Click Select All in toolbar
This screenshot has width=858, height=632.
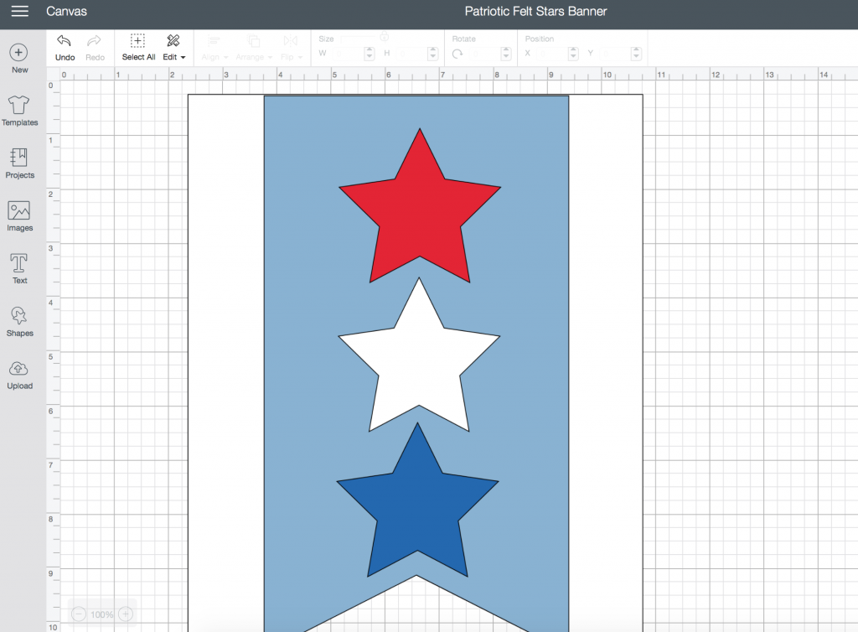click(x=138, y=48)
